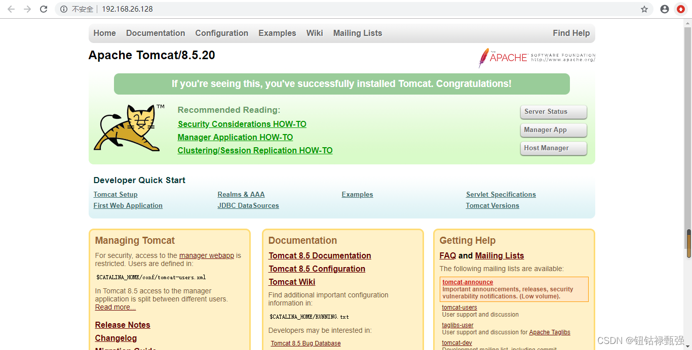This screenshot has height=350, width=692.
Task: Open the taglibs-user mailing list link
Action: [x=458, y=325]
